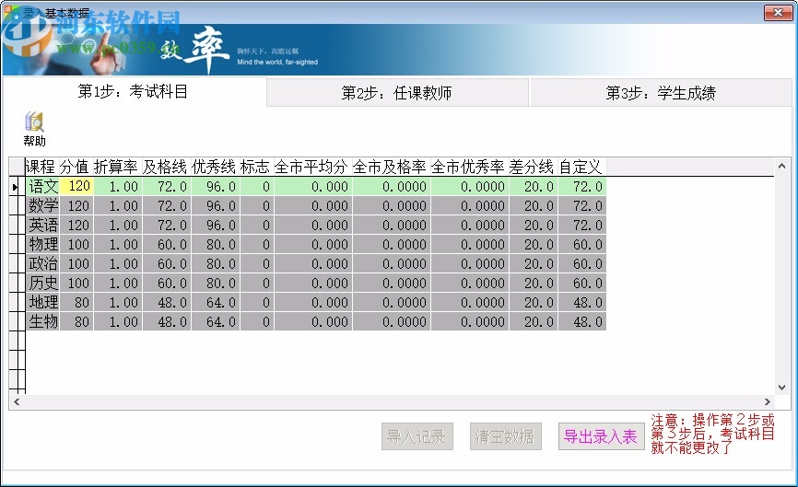Select the 政治 course cell
The width and height of the screenshot is (798, 487).
click(x=42, y=263)
